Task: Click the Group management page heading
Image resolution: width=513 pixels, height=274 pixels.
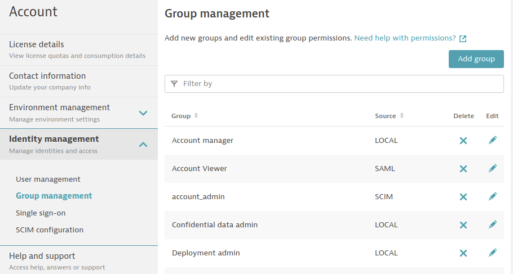Action: [x=217, y=14]
